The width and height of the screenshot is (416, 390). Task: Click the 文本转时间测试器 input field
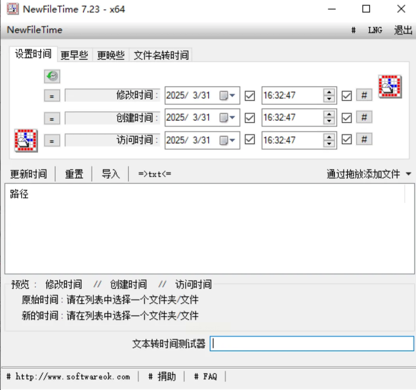pyautogui.click(x=312, y=343)
